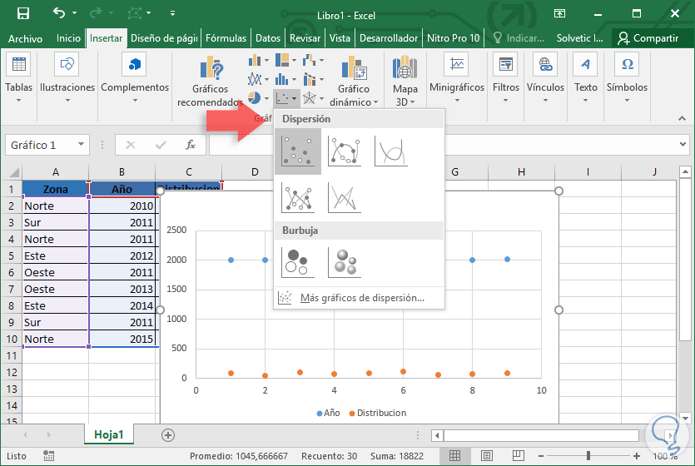
Task: Choose scatter with straight lines only
Action: (x=344, y=197)
